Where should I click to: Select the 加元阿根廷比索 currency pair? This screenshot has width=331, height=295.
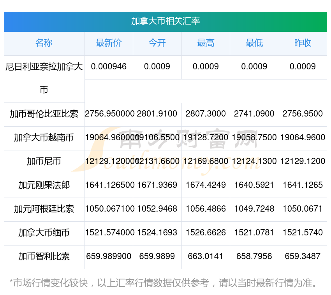(44, 209)
